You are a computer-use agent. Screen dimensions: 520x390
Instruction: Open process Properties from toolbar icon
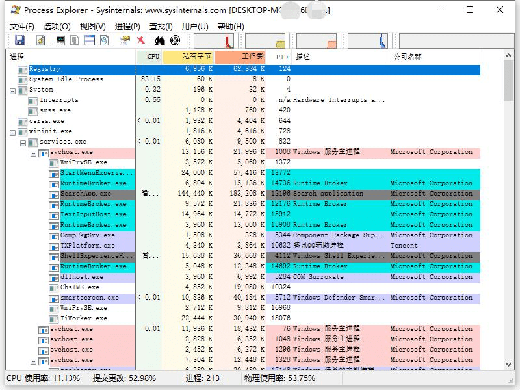point(125,40)
